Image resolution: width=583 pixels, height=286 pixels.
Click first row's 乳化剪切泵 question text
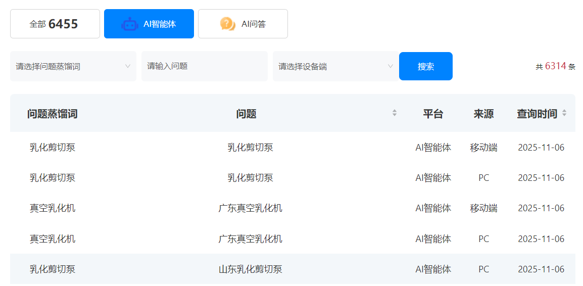click(250, 148)
